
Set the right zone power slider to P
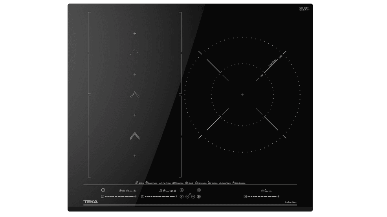coord(279,196)
